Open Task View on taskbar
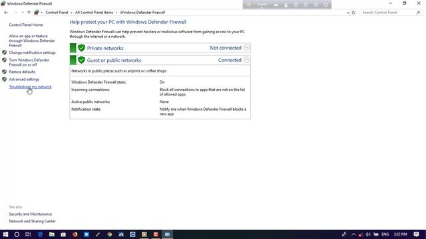Image resolution: width=426 pixels, height=239 pixels. (28, 234)
